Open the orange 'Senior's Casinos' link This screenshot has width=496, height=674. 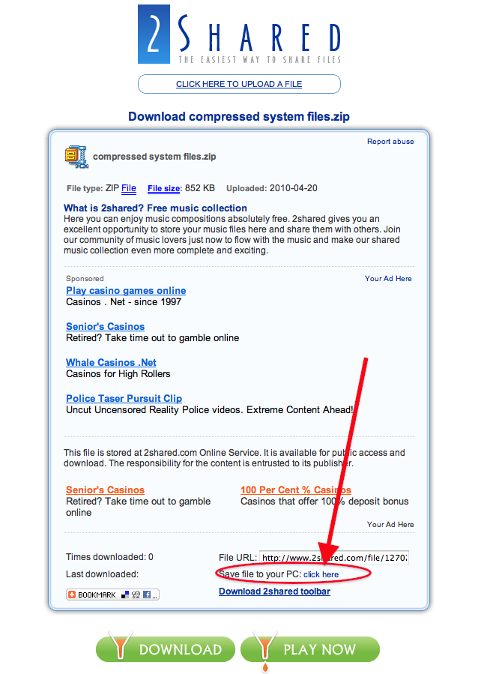point(105,490)
